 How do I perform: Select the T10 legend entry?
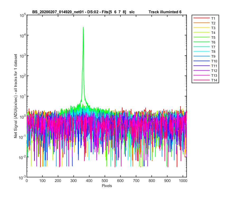(x=205, y=61)
